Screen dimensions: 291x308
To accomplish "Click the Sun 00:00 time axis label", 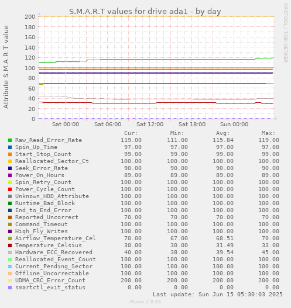I will (x=234, y=124).
